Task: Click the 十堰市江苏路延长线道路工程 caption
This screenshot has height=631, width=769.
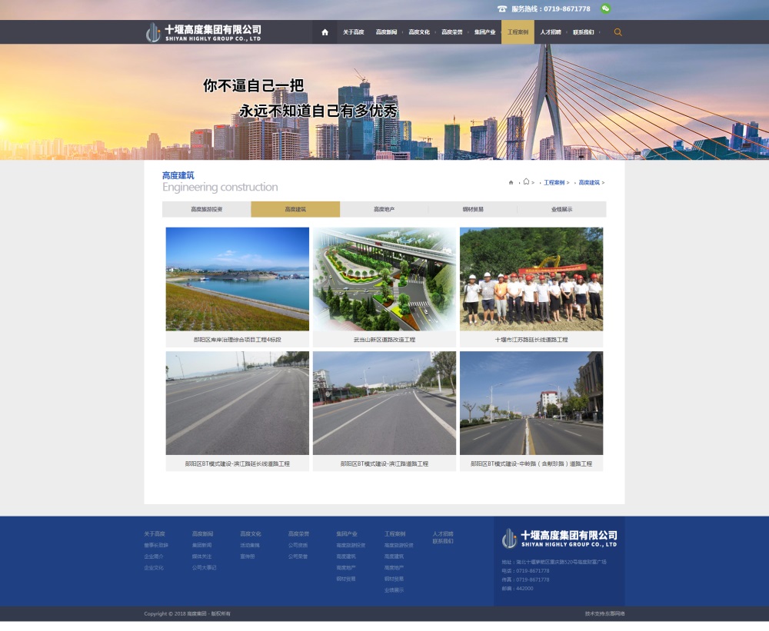Action: click(x=531, y=339)
